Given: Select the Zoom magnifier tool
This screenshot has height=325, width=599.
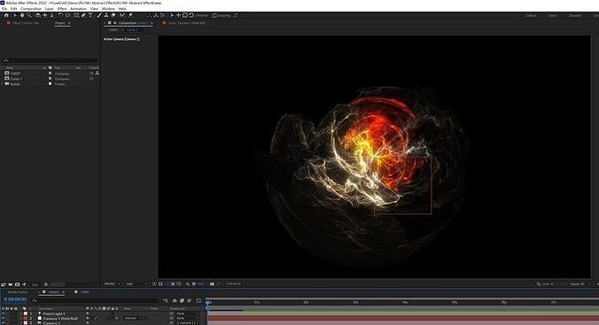Looking at the screenshot, I should point(29,15).
